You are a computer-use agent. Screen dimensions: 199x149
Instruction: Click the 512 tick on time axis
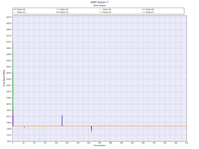click(x=187, y=143)
